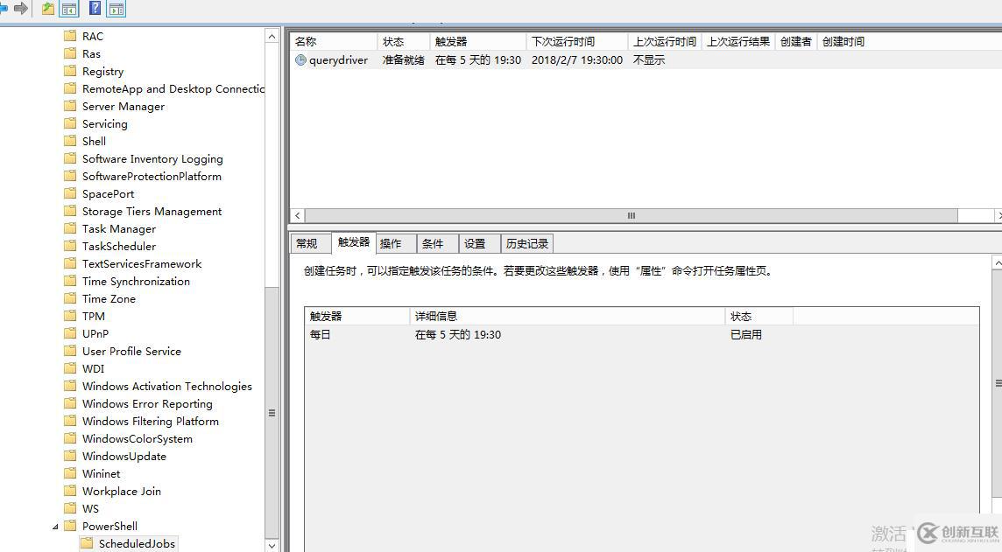View the 常规 tab
This screenshot has width=1002, height=552.
click(x=308, y=243)
